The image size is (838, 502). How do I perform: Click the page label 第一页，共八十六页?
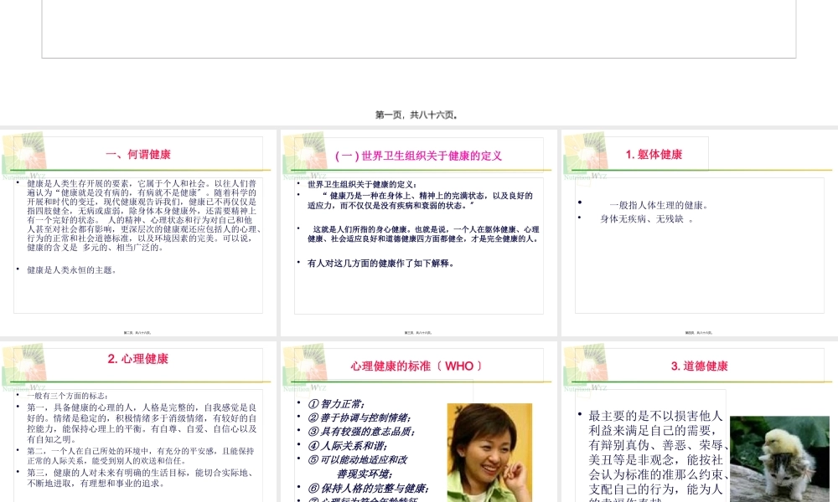pyautogui.click(x=417, y=115)
